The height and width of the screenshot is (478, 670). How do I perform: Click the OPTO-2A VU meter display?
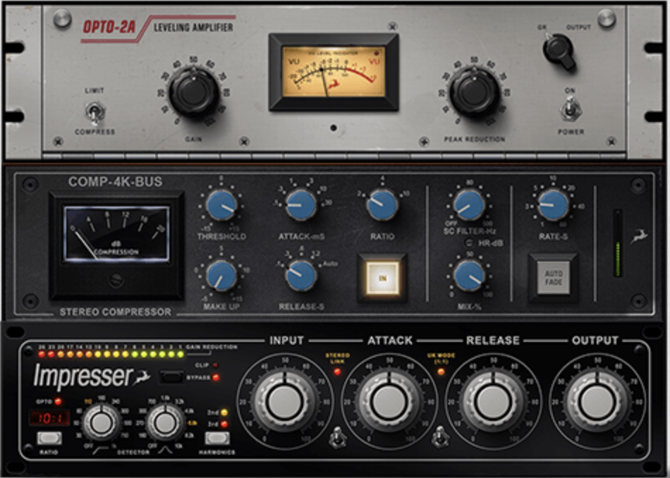pos(334,72)
